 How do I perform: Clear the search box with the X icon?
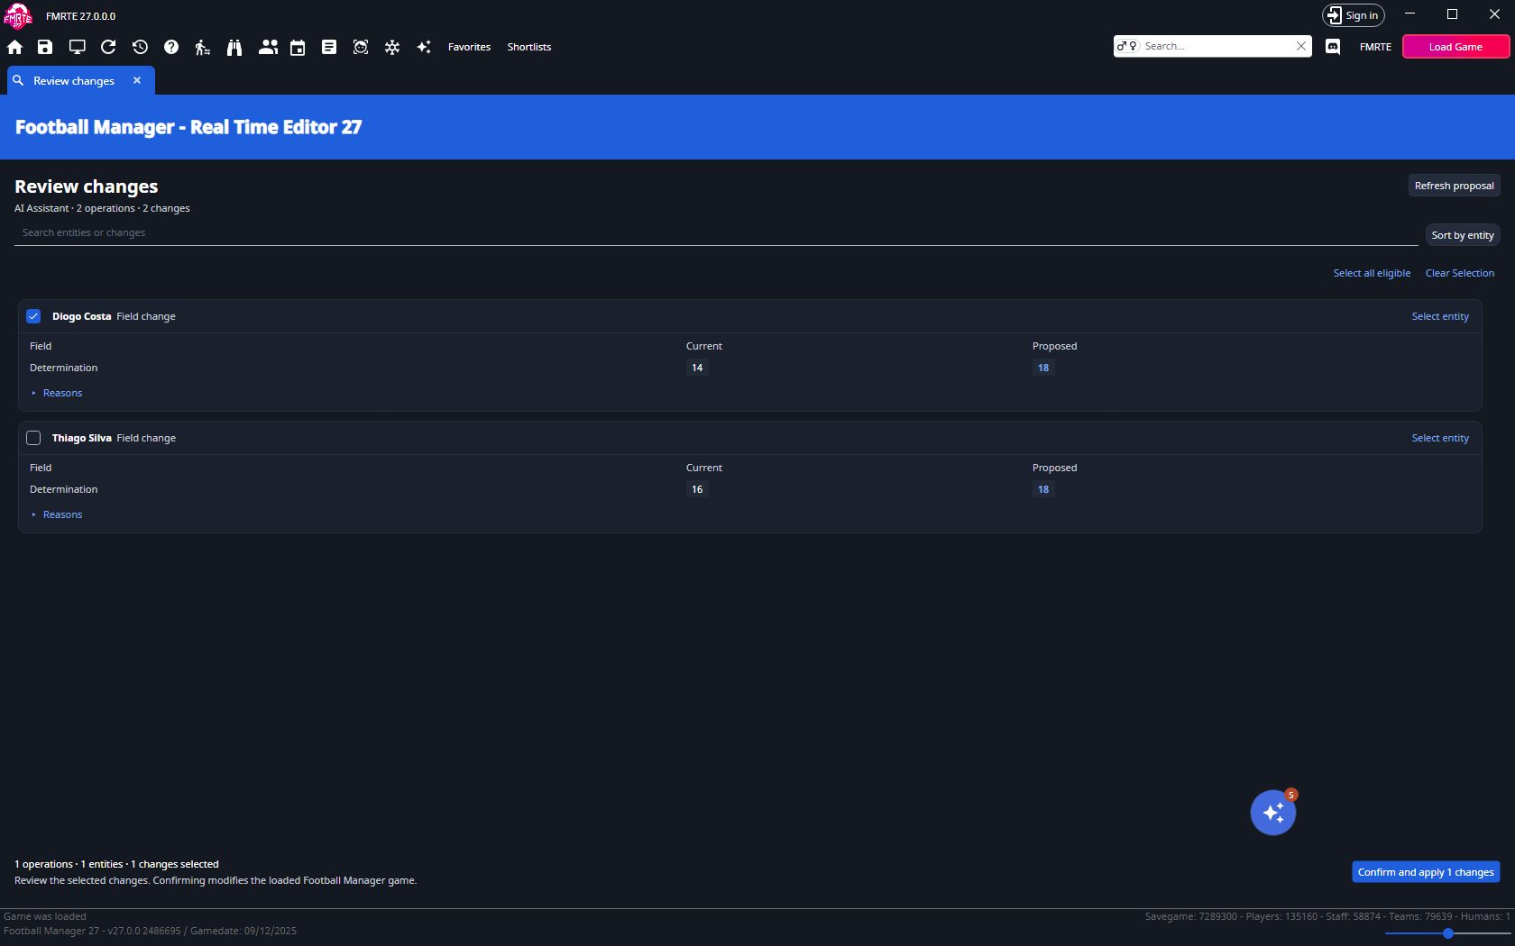tap(1301, 46)
